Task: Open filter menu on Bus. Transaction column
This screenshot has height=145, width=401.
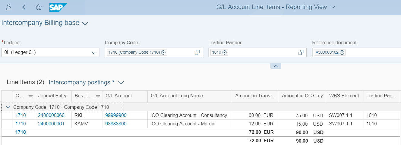Action: pyautogui.click(x=98, y=96)
